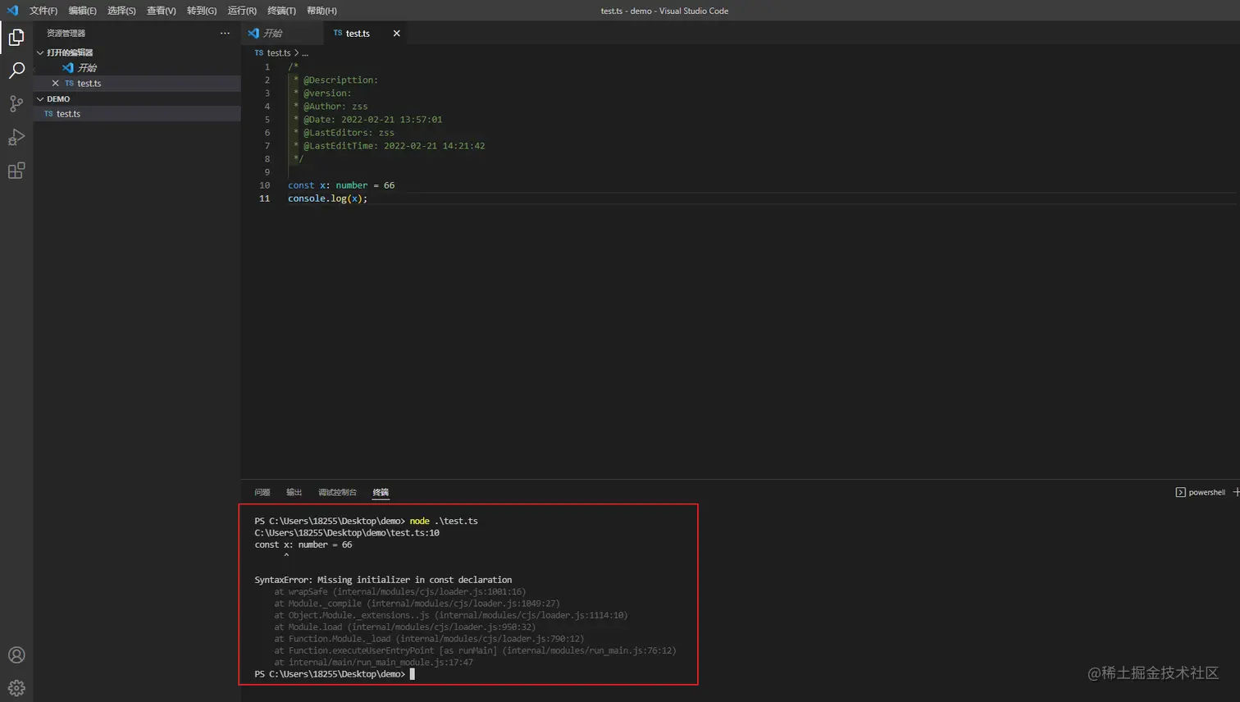Switch to the 问题 panel tab

click(262, 492)
